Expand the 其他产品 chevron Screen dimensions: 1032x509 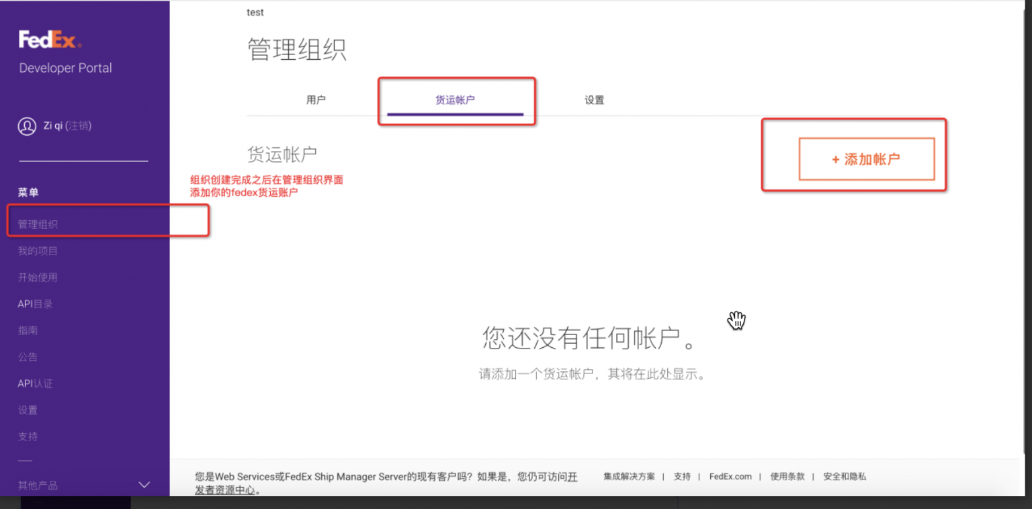[x=144, y=485]
